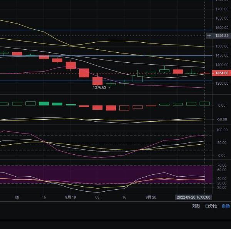Click the plus icon beside 1556.85
The height and width of the screenshot is (229, 231).
(209, 35)
